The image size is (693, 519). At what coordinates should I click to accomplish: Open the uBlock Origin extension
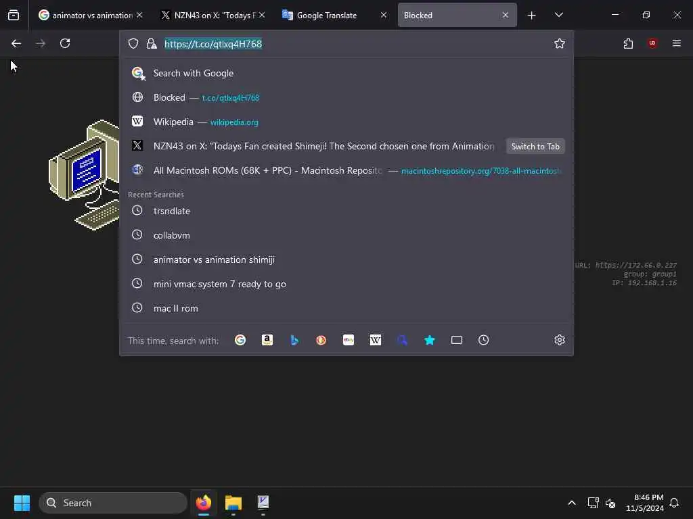(x=652, y=43)
